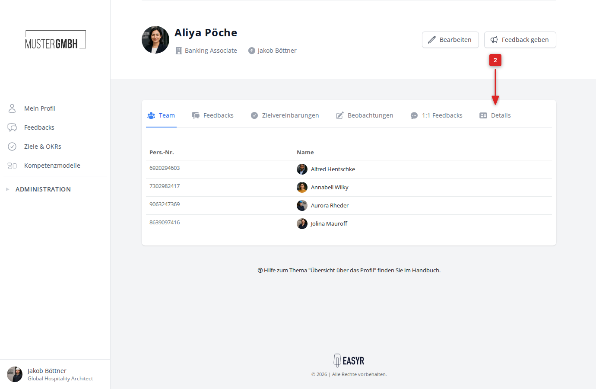596x389 pixels.
Task: Click Jakob Böttner's avatar in sidebar footer
Action: point(15,374)
